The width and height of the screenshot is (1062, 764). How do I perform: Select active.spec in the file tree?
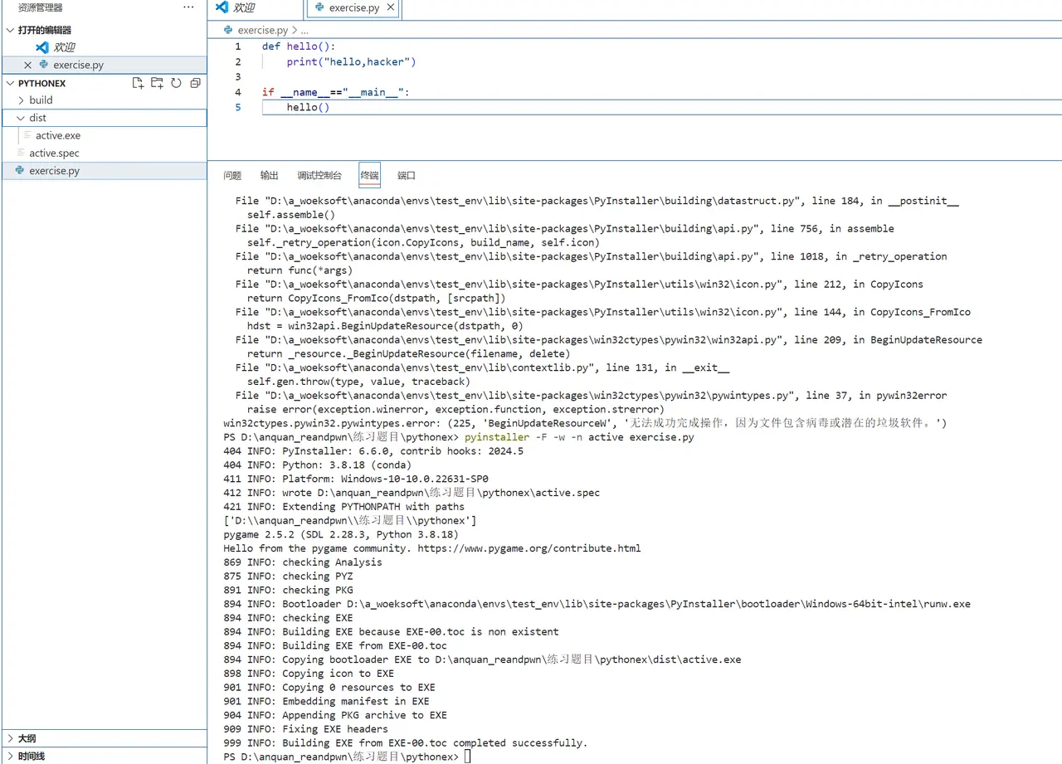54,153
